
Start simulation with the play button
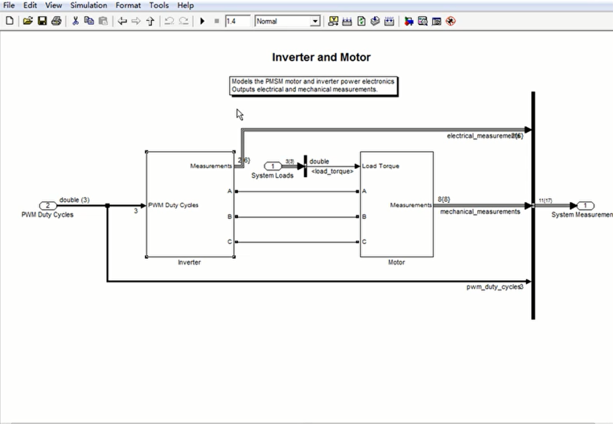pos(202,21)
